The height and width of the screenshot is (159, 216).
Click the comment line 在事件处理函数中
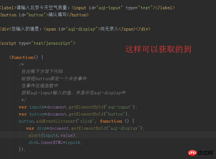point(40,86)
